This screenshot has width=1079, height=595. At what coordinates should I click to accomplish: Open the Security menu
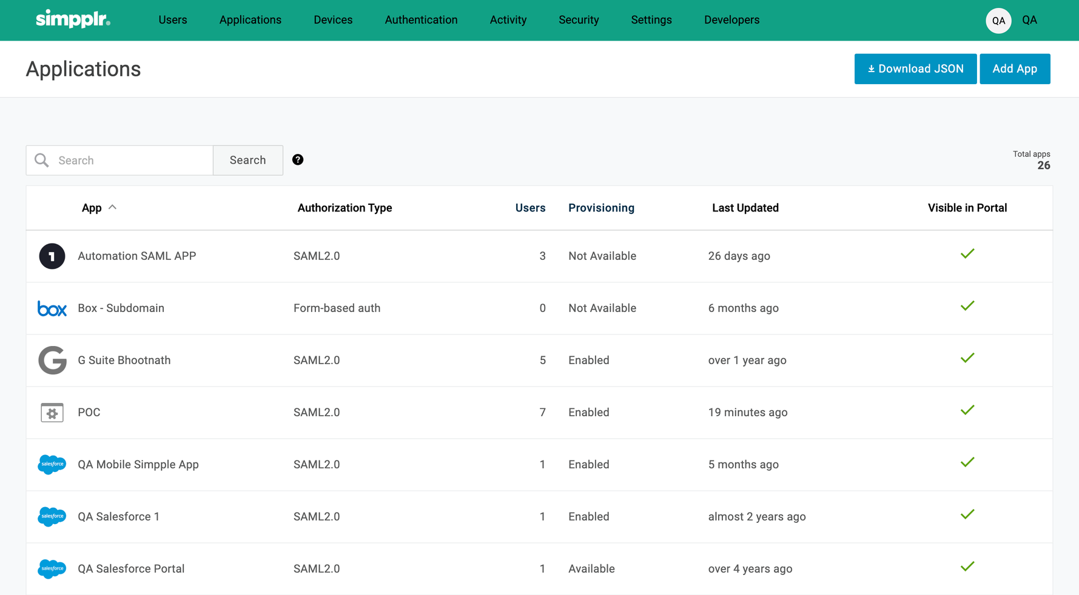coord(579,20)
